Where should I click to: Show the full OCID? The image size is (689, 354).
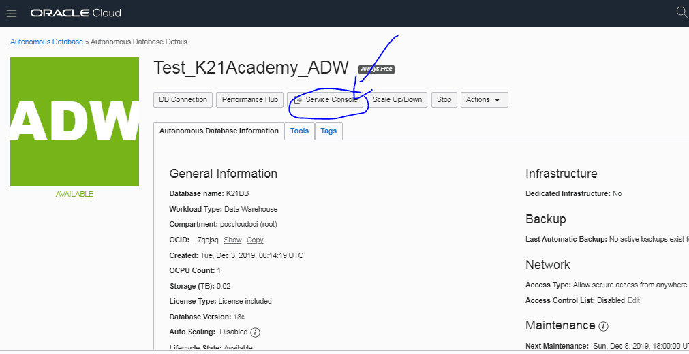(232, 240)
